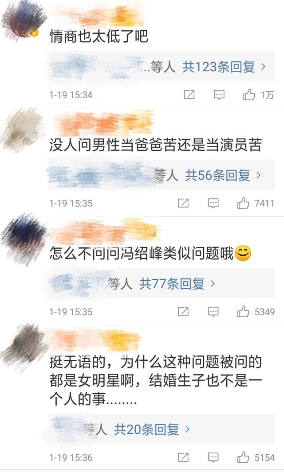Open username above 挺无语的 comment
Screen dimensions: 284x472
click(95, 339)
